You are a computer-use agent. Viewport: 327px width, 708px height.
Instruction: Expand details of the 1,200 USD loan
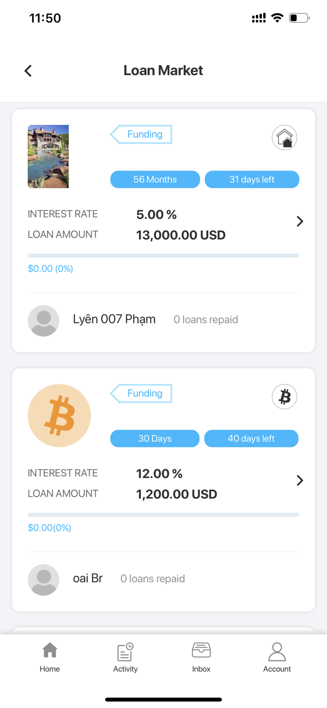pos(300,480)
